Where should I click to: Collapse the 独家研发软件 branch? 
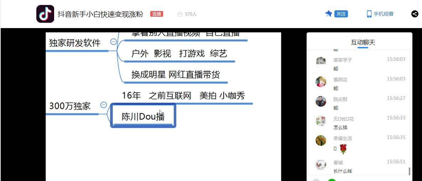click(114, 42)
